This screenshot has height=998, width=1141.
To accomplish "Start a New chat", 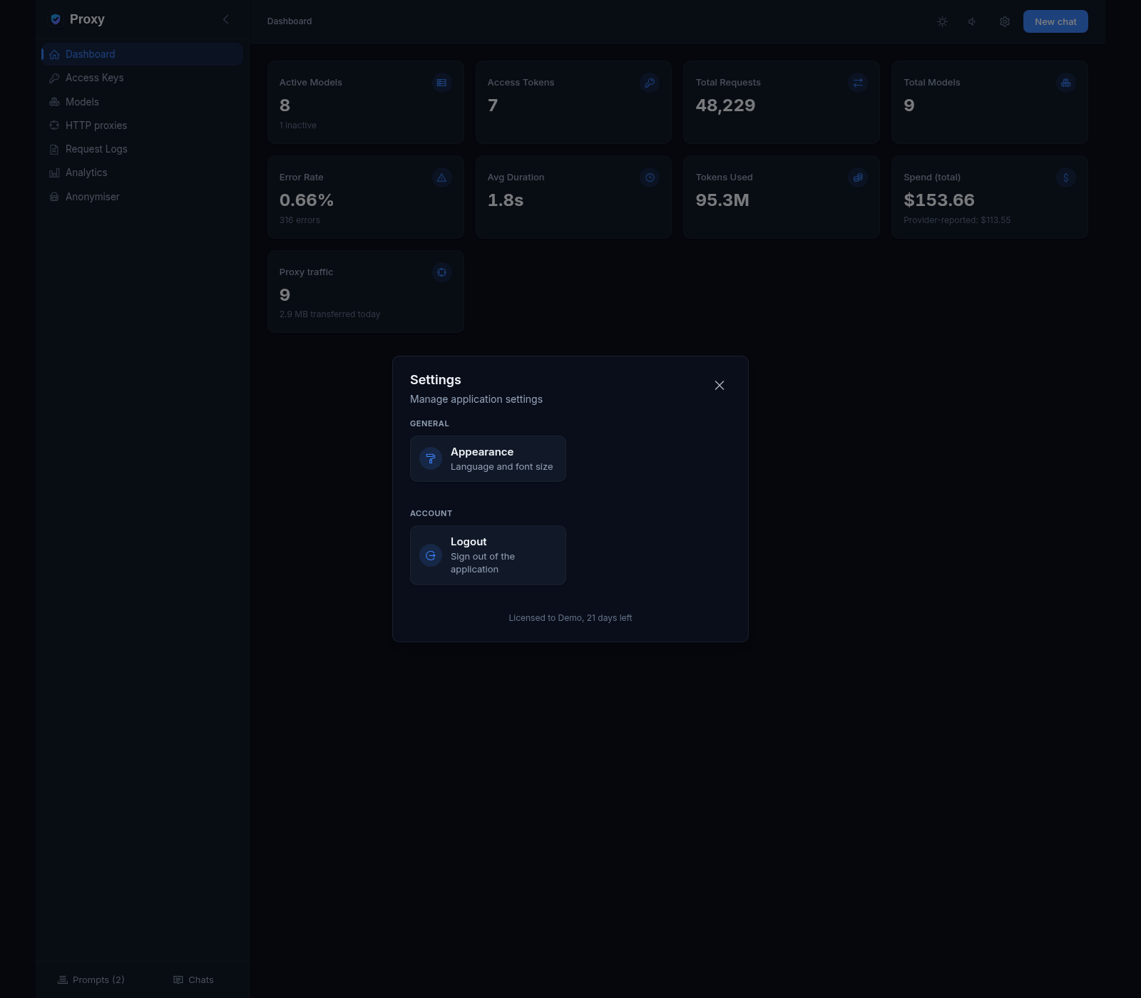I will (x=1055, y=21).
